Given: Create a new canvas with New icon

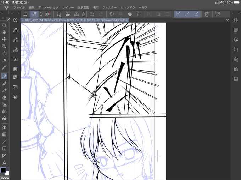Looking at the screenshot, I should click(x=59, y=14).
